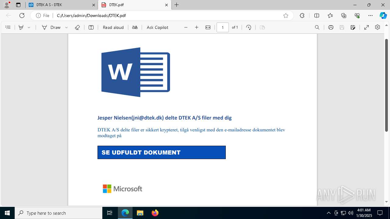390x219 pixels.
Task: Open Collections panel
Action: (344, 16)
